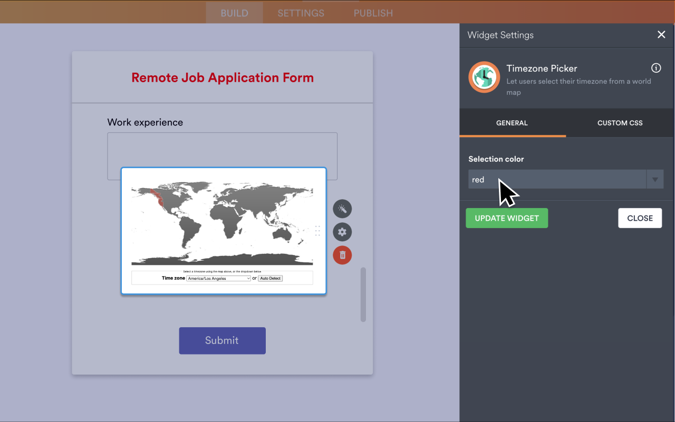Image resolution: width=675 pixels, height=422 pixels.
Task: Select the GENERAL tab in Widget Settings
Action: 512,123
